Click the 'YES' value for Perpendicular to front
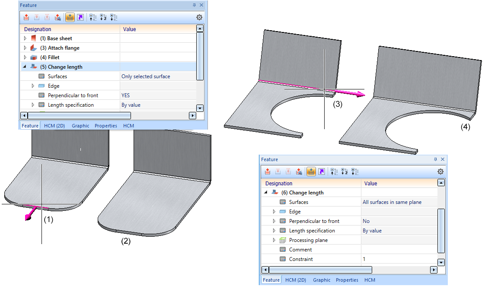Screen dimensions: 485x286 click(126, 95)
